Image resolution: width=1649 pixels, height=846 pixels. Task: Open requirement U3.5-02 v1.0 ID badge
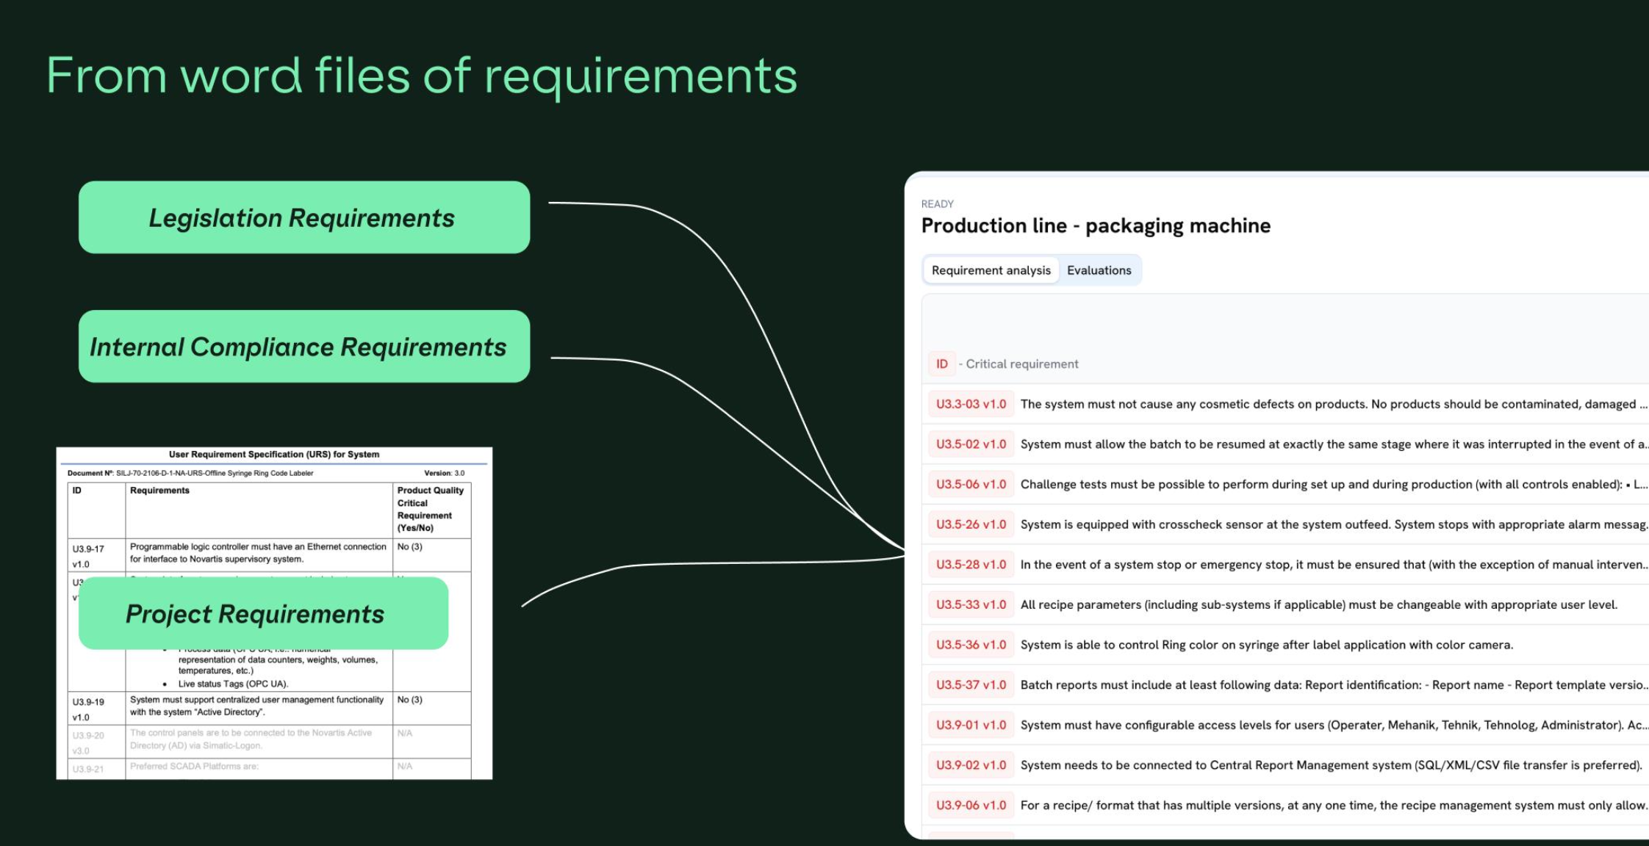(971, 444)
